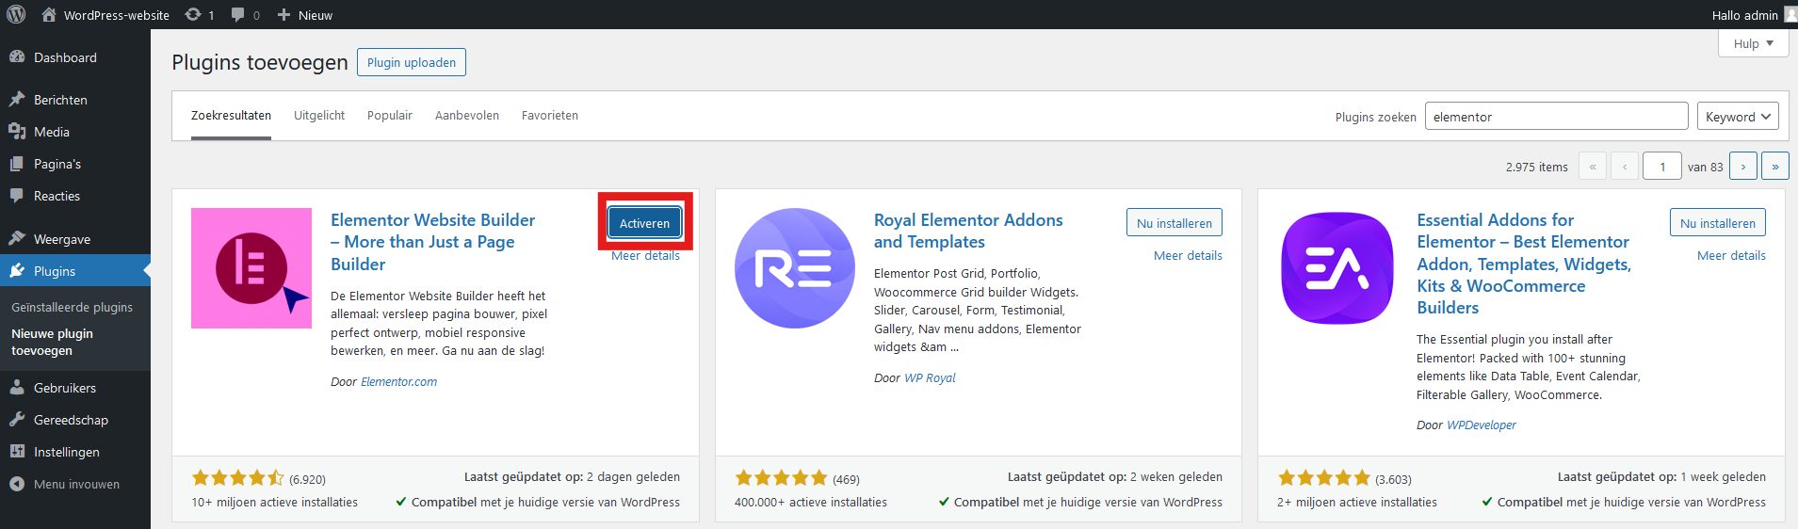Open Royal Elementor Addons and Templates title

pos(968,231)
